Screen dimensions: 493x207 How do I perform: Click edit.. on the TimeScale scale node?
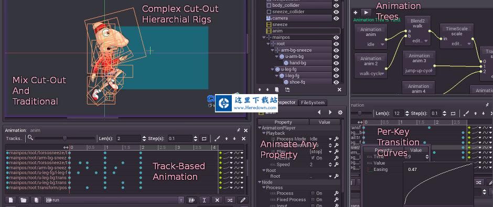[x=456, y=44]
